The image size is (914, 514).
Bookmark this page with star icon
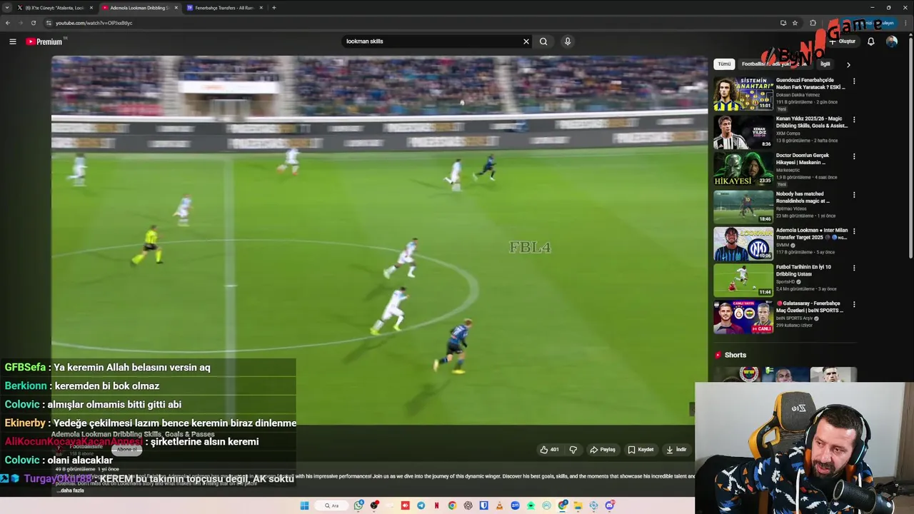pyautogui.click(x=795, y=23)
